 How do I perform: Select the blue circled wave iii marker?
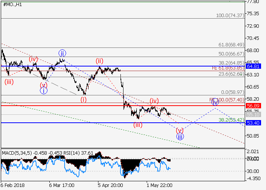point(180,137)
